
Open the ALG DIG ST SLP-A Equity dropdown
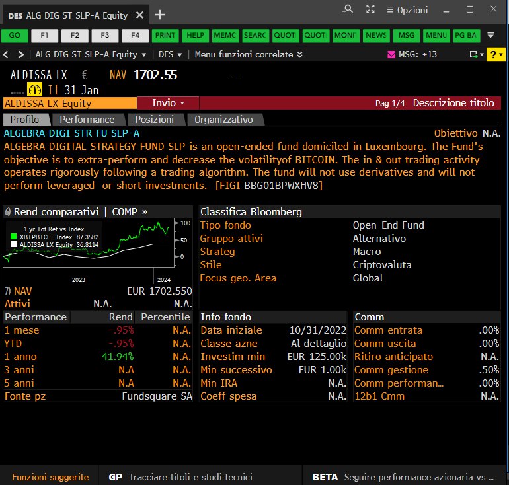pyautogui.click(x=91, y=54)
